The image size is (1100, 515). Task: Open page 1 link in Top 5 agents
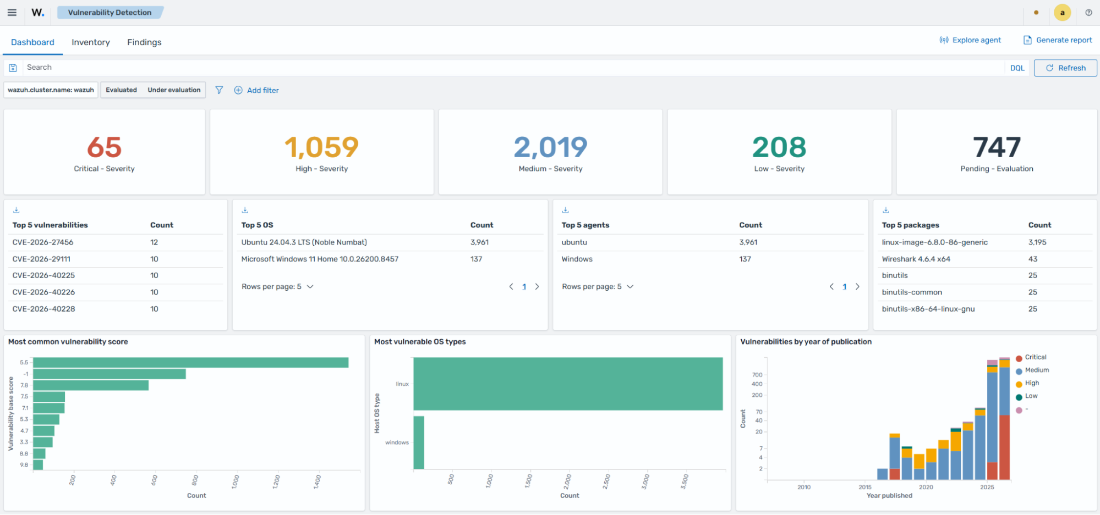(845, 286)
